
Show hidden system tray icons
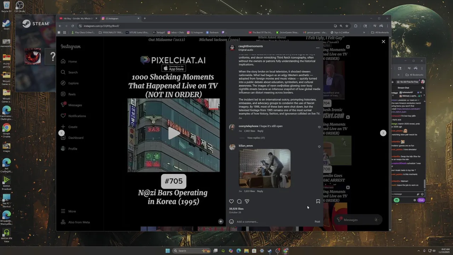pyautogui.click(x=419, y=251)
